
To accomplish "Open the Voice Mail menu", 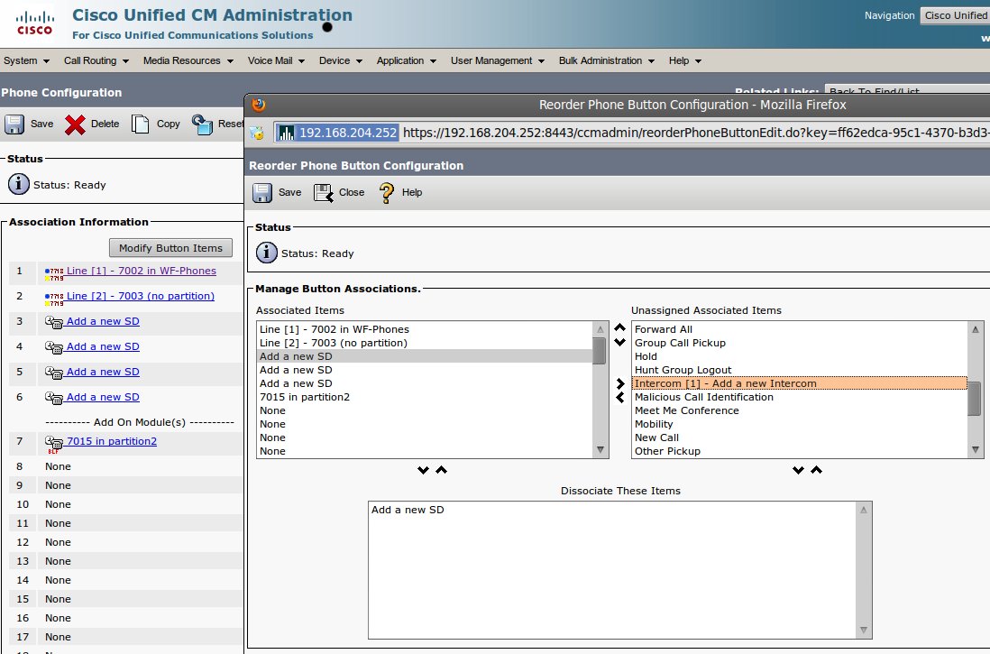I will [x=276, y=60].
